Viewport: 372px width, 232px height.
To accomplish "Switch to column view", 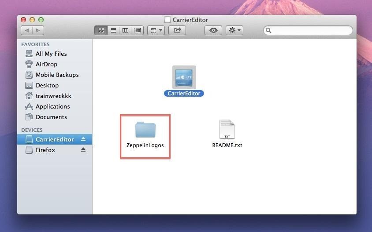I will point(125,30).
